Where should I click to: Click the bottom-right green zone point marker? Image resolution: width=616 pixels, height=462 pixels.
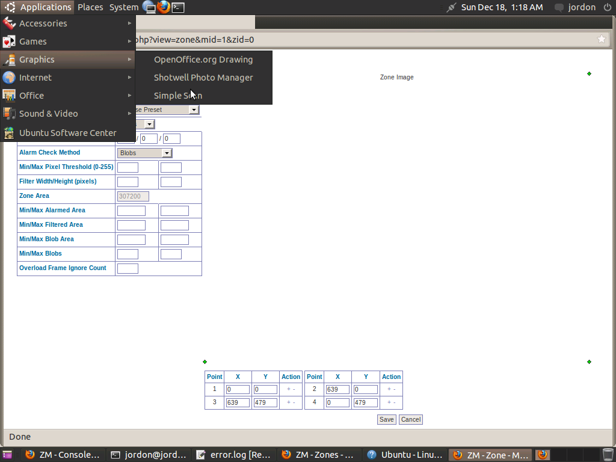(590, 362)
